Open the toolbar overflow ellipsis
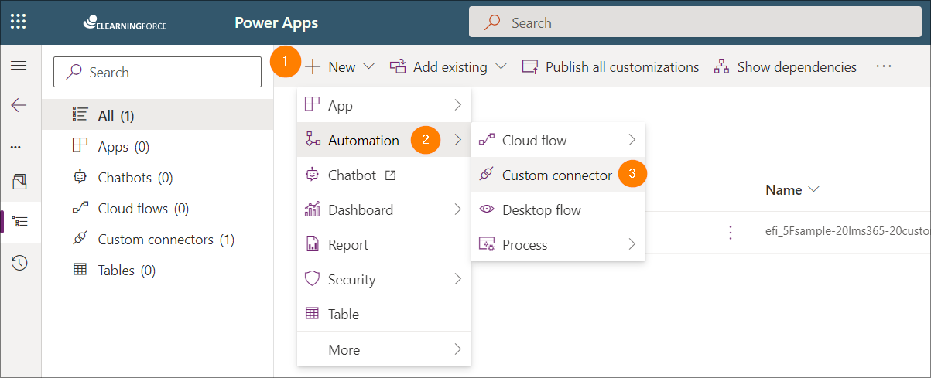Viewport: 931px width, 378px height. point(884,67)
